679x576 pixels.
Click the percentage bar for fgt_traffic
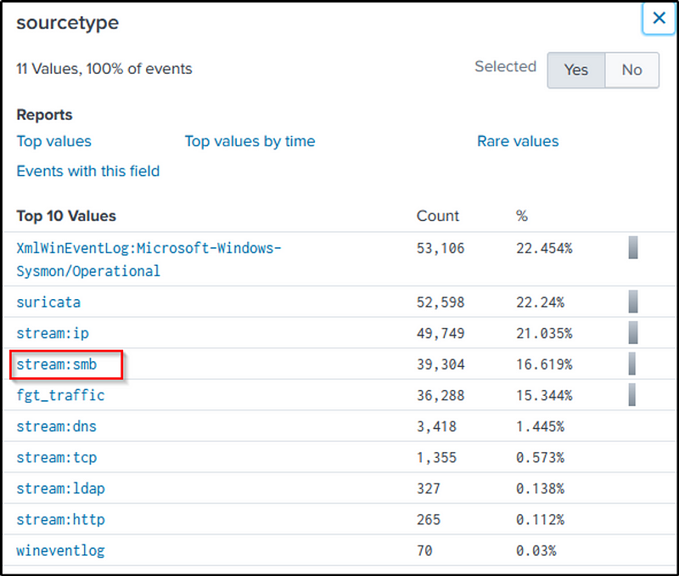(x=633, y=395)
